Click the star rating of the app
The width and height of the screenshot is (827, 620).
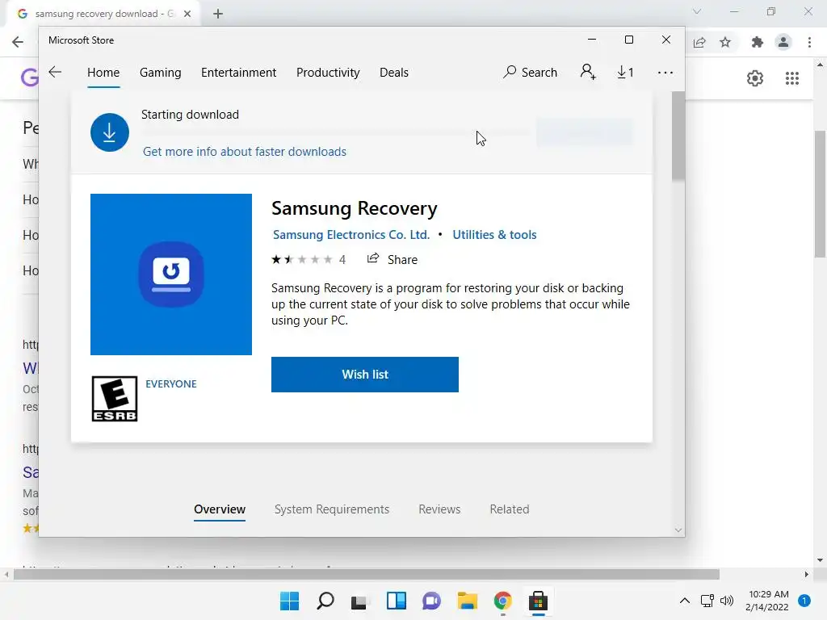(x=302, y=259)
